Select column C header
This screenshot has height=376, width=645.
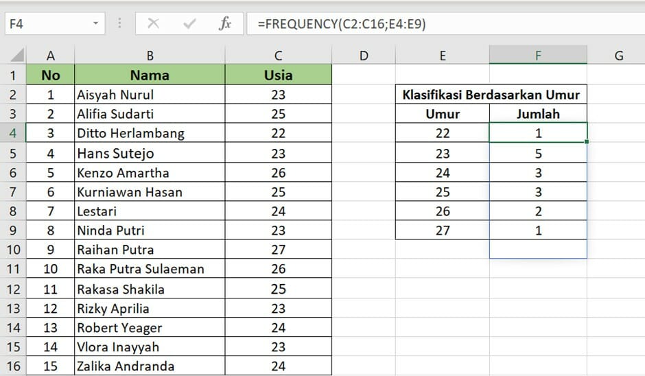pos(279,55)
